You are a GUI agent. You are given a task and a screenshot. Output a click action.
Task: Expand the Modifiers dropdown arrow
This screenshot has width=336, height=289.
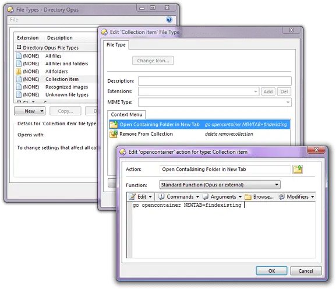pyautogui.click(x=313, y=196)
